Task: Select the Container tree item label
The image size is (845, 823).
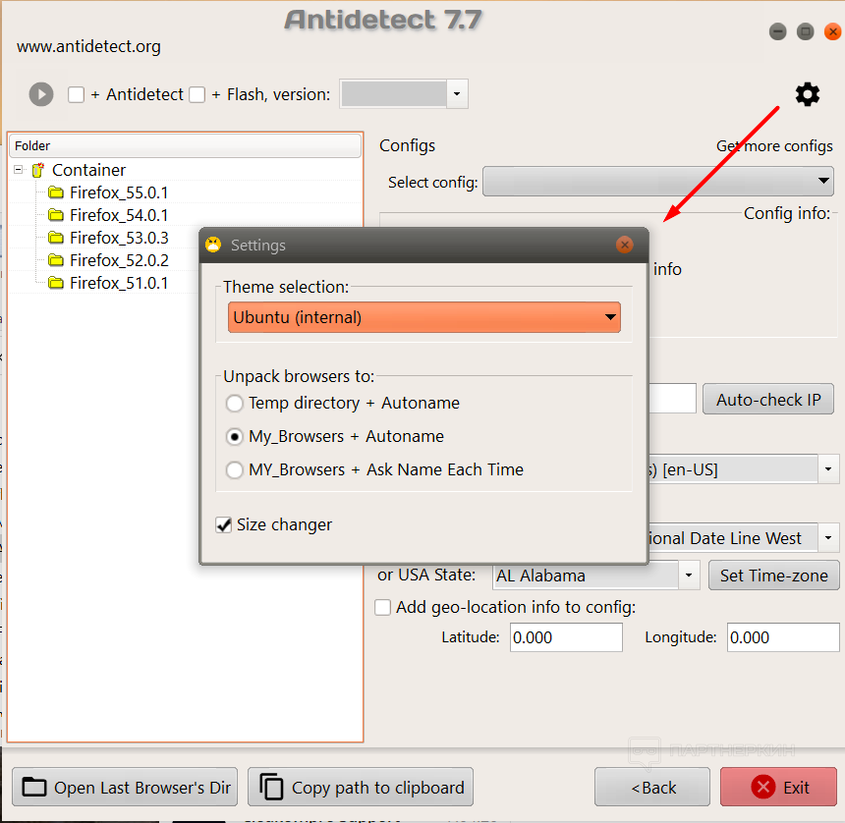Action: pos(88,170)
